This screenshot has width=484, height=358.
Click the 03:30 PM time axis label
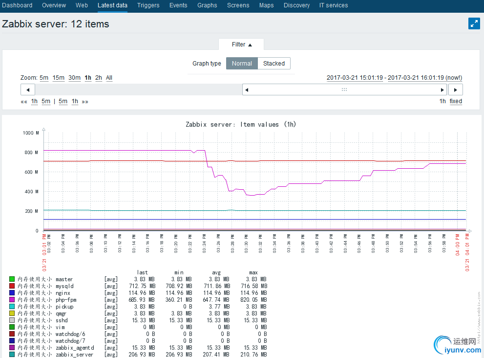246,244
